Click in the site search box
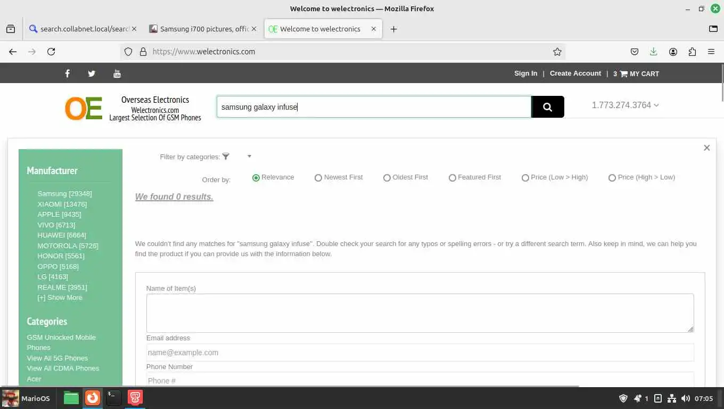The image size is (724, 409). (374, 107)
